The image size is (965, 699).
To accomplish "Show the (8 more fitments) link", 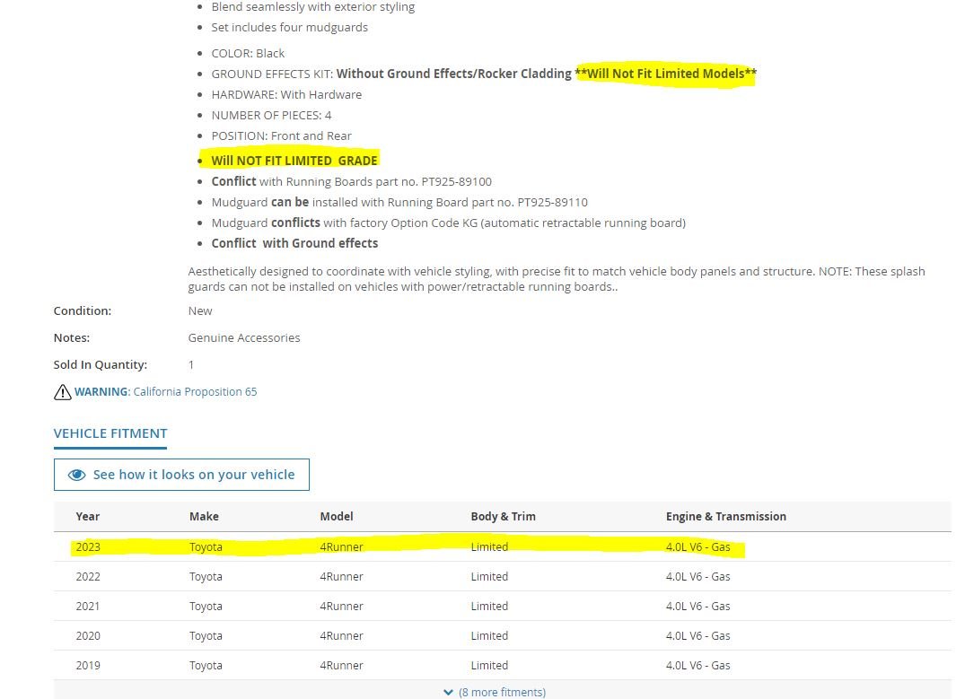I will click(x=502, y=692).
